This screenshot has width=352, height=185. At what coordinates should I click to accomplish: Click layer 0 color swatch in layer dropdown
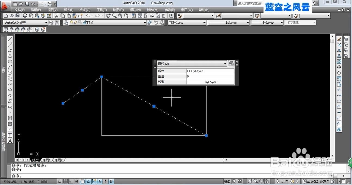click(x=89, y=23)
